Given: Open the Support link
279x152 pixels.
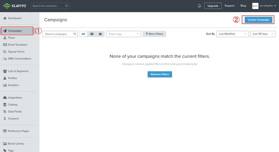Looking at the screenshot, I should pyautogui.click(x=229, y=6).
